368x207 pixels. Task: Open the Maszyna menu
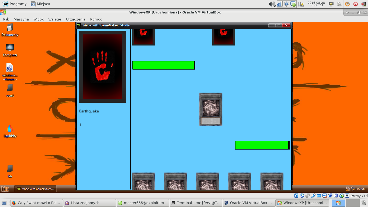pyautogui.click(x=21, y=19)
